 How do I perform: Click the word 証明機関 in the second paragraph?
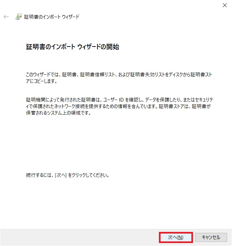pos(36,100)
